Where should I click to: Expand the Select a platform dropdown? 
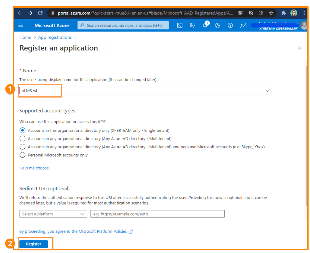pos(53,214)
